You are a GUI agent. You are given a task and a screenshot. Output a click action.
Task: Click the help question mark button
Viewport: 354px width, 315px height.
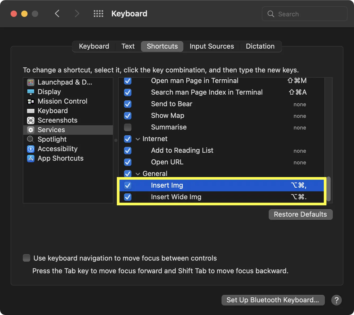point(337,300)
